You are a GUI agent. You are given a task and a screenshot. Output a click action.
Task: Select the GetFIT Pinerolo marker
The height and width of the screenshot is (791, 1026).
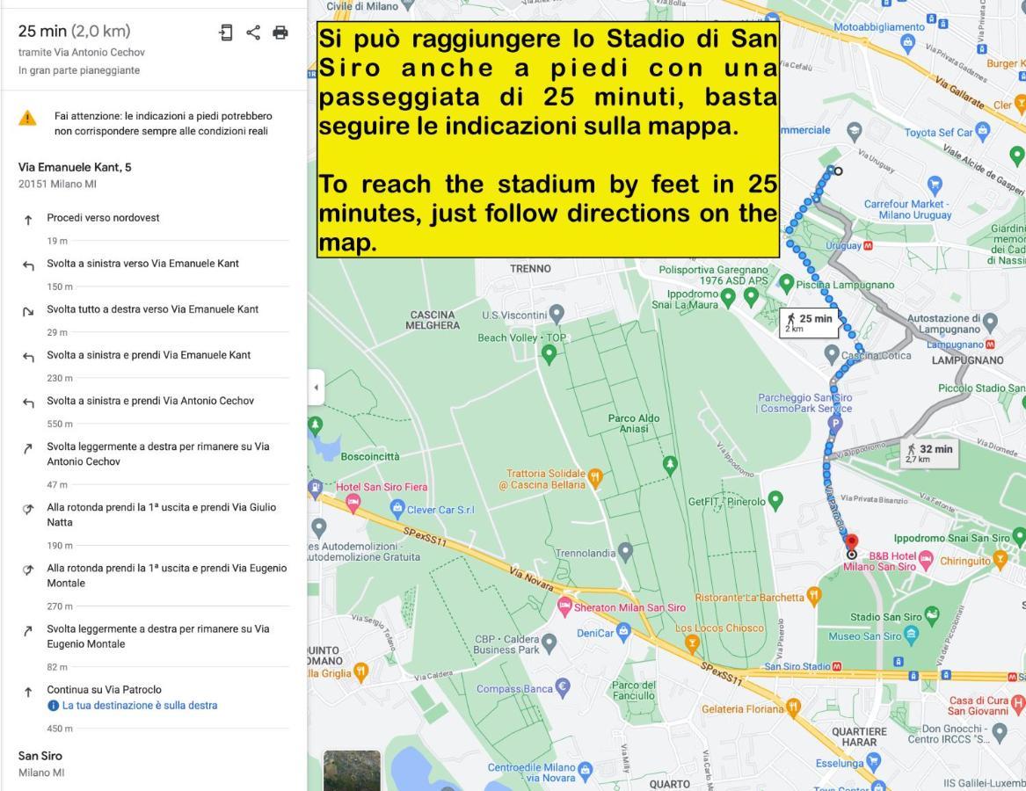click(775, 500)
